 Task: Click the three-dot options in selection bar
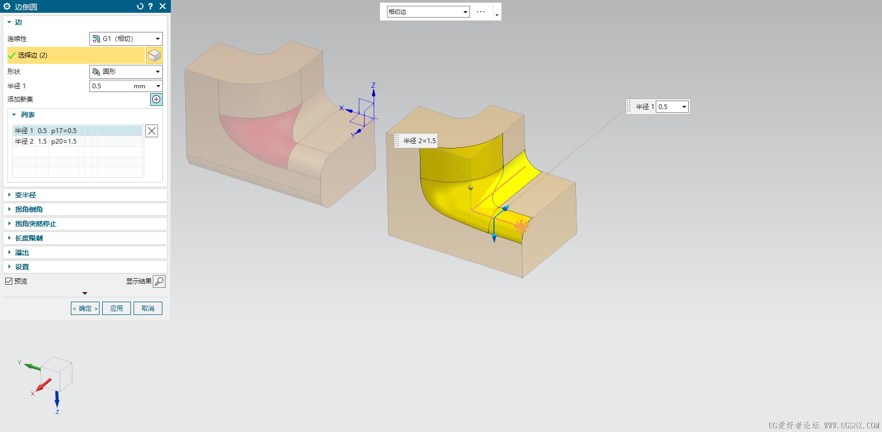click(x=481, y=12)
